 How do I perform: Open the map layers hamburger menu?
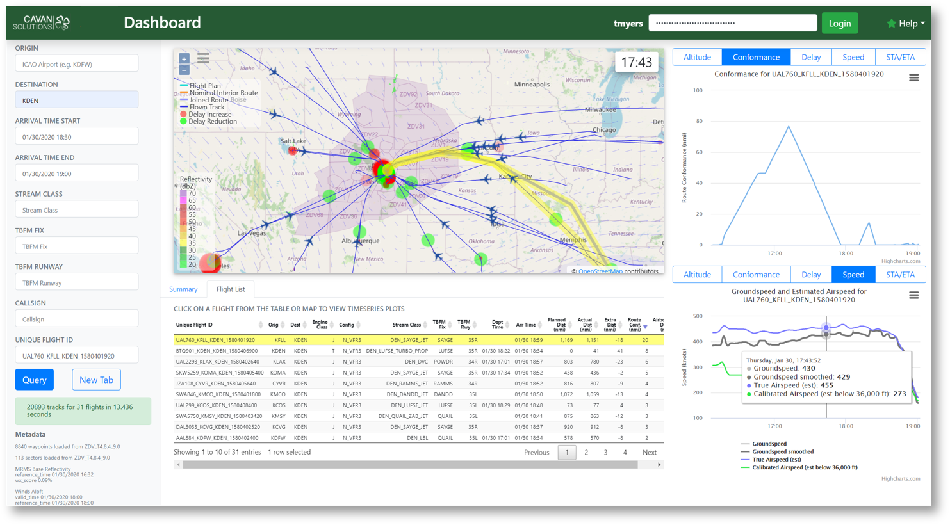tap(203, 59)
